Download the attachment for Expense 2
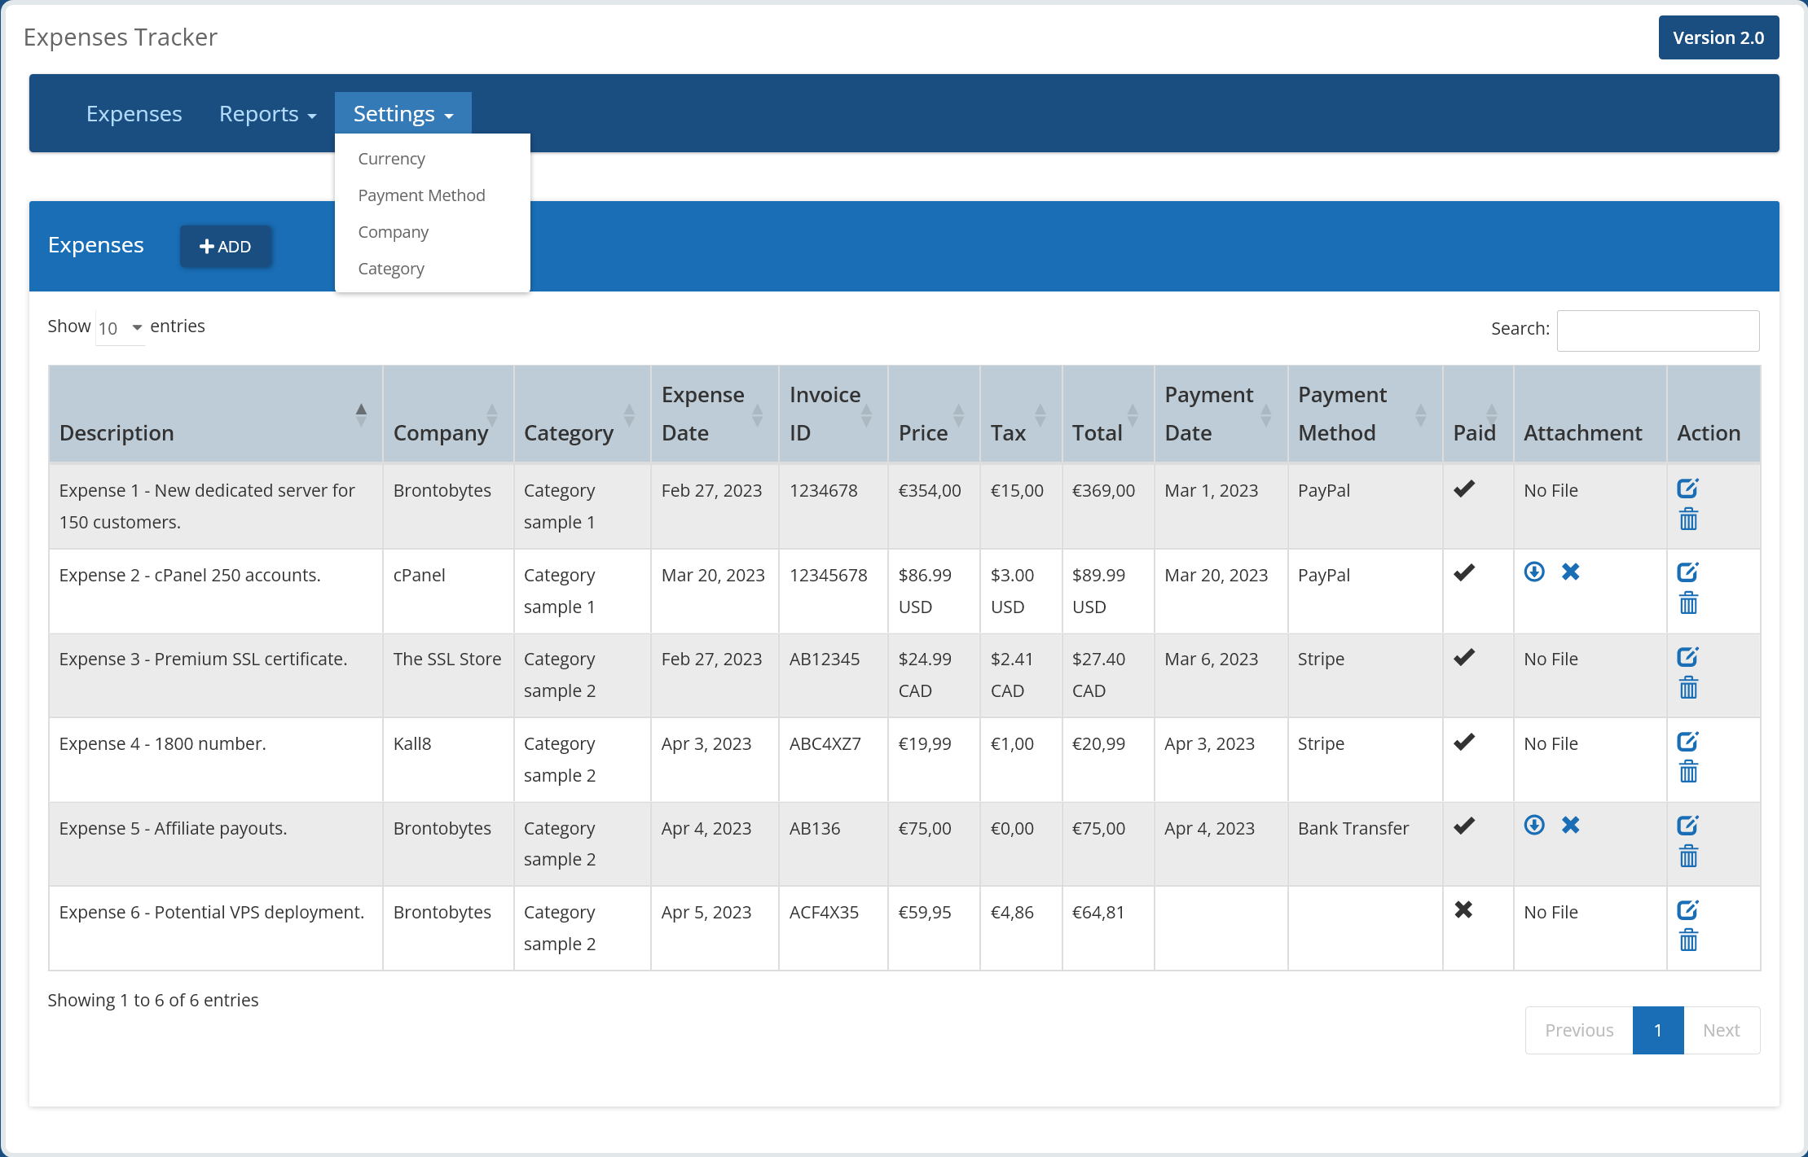 [x=1534, y=572]
